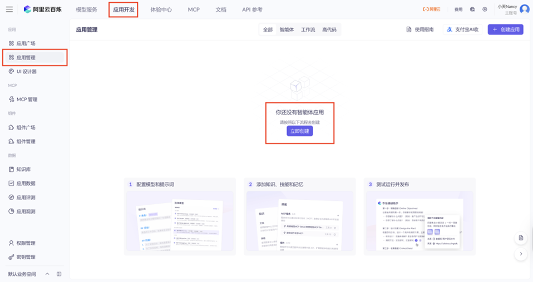
Task: Open the 小天Nancy account name
Action: (507, 7)
